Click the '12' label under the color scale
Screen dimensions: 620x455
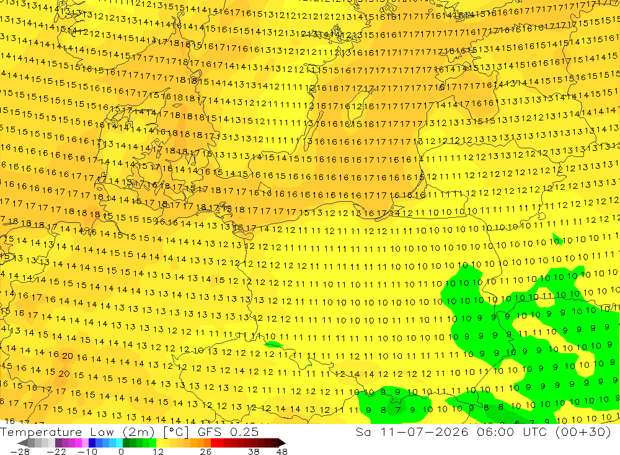pyautogui.click(x=157, y=452)
